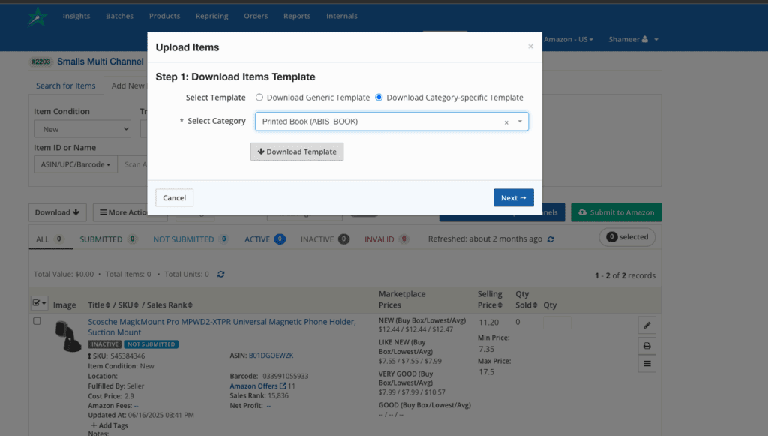Image resolution: width=768 pixels, height=436 pixels.
Task: Select Download Category-specific Template radio button
Action: pyautogui.click(x=379, y=98)
